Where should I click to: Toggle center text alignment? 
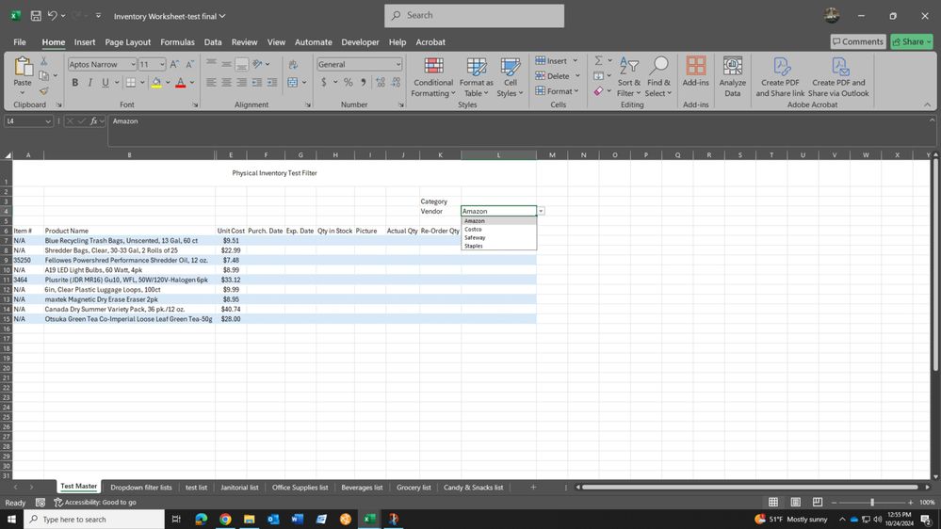coord(226,83)
